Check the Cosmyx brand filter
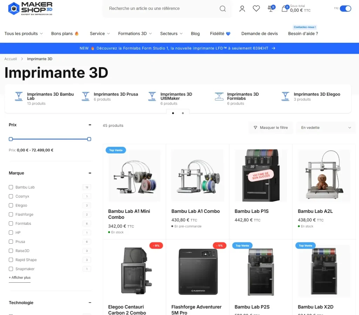 (x=11, y=196)
